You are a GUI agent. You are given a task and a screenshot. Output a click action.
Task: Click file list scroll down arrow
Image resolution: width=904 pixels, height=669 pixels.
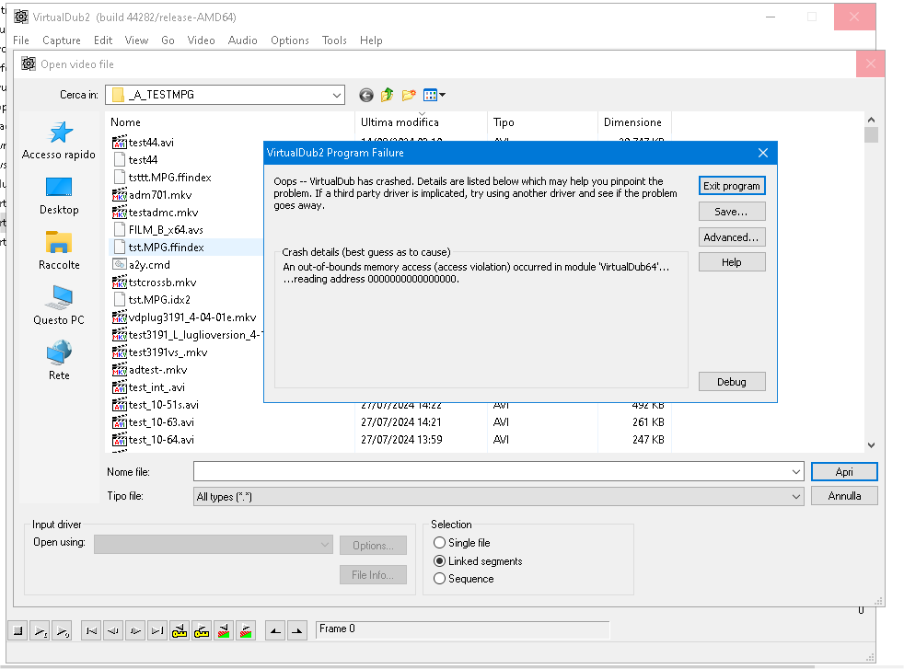click(x=871, y=444)
